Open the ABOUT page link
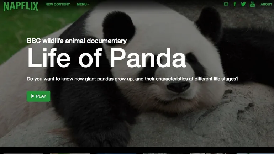 coord(266,4)
